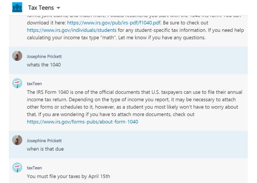
Task: View Josephine Prickett's avatar on "when is that due"
Action: pos(17,140)
